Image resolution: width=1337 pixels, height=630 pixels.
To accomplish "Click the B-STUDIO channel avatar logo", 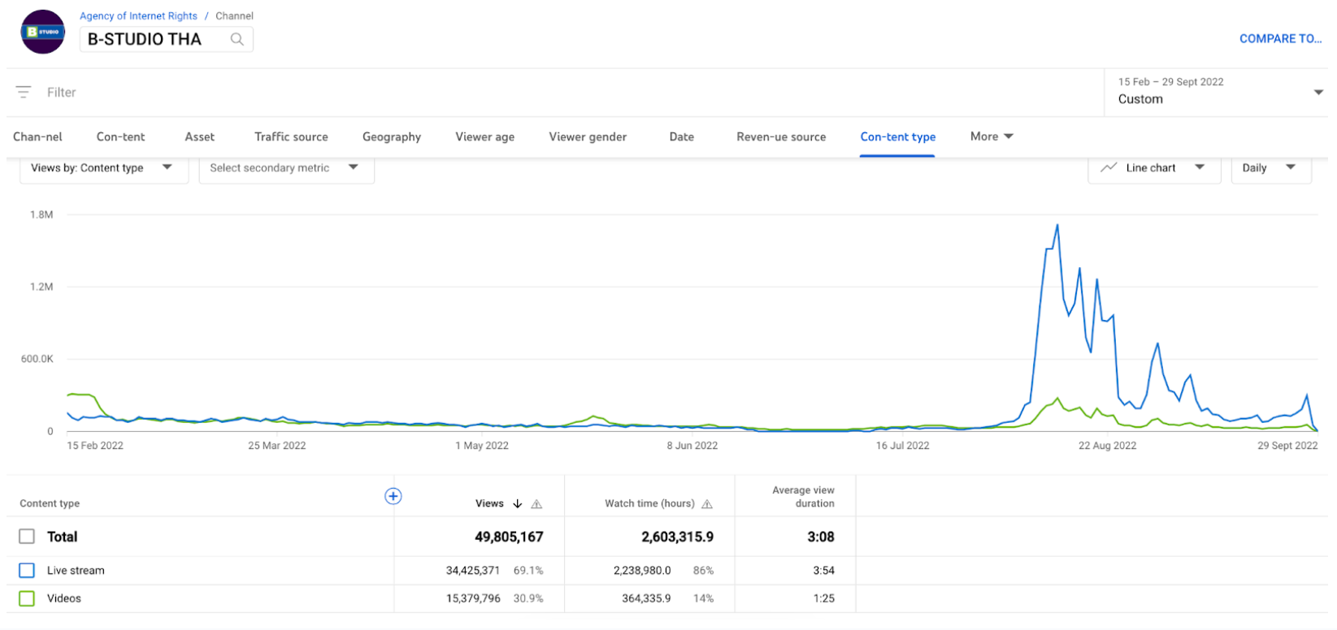I will pyautogui.click(x=43, y=32).
